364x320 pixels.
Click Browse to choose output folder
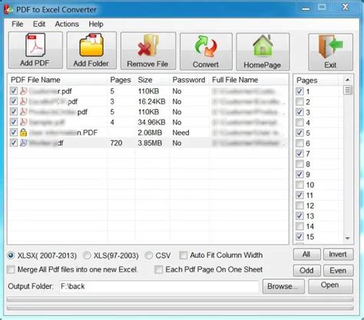(283, 286)
